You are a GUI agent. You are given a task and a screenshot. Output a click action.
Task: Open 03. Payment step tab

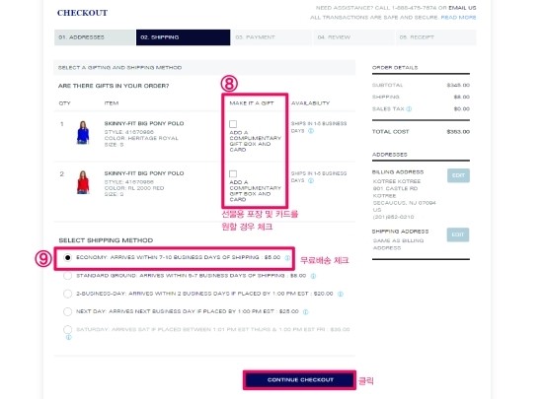point(271,37)
